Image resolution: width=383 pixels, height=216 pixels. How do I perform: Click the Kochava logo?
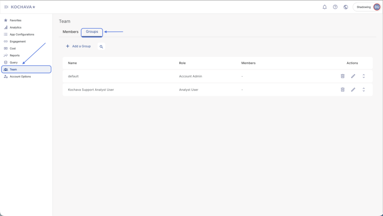[23, 7]
